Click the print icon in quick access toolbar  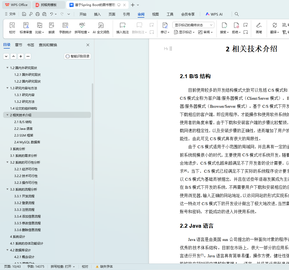coord(38,14)
